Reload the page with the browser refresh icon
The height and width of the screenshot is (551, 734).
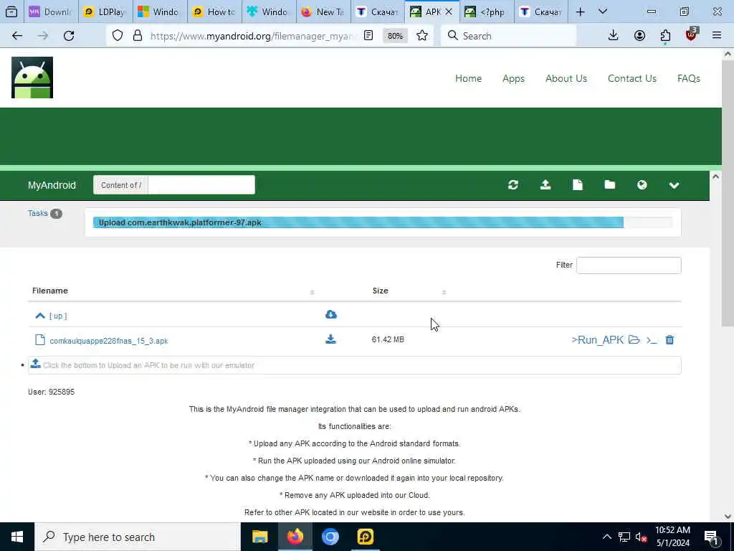69,36
